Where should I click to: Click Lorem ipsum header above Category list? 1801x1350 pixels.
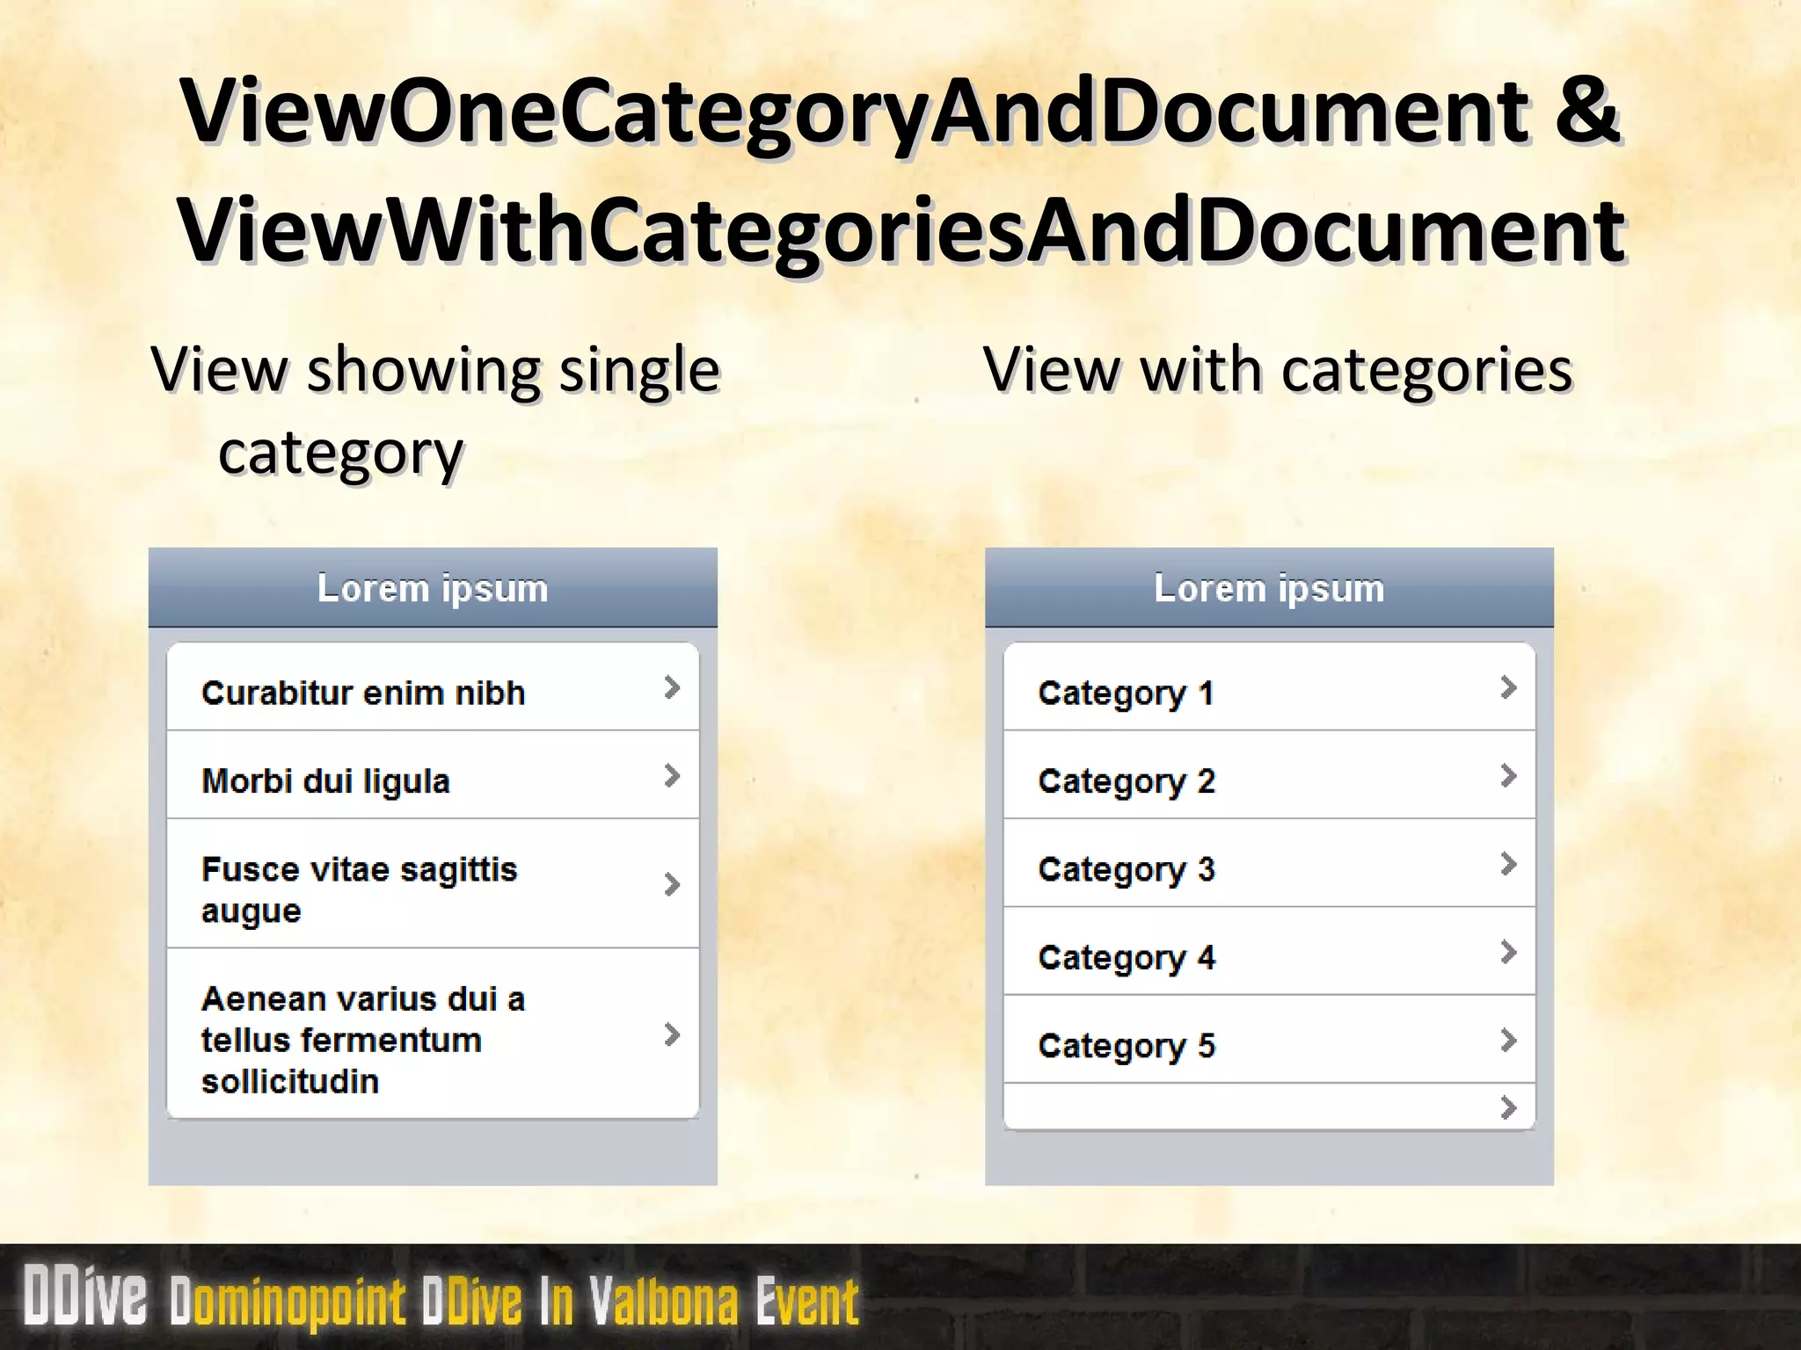coord(1269,587)
